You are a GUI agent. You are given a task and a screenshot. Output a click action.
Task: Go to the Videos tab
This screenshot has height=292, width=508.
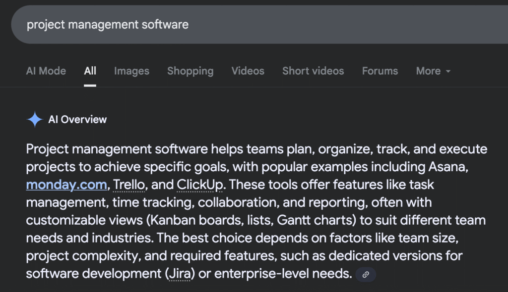(x=248, y=71)
